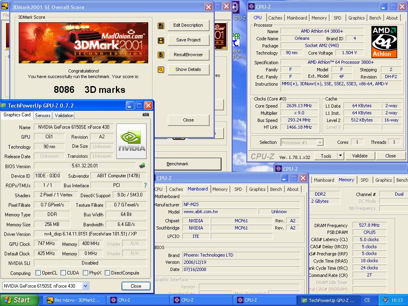The image size is (408, 306).
Task: Click the magnifier icon beside Show Details
Action: tap(161, 70)
